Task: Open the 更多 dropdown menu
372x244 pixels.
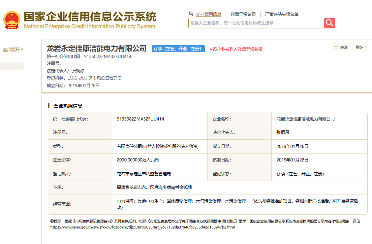Action: point(360,47)
